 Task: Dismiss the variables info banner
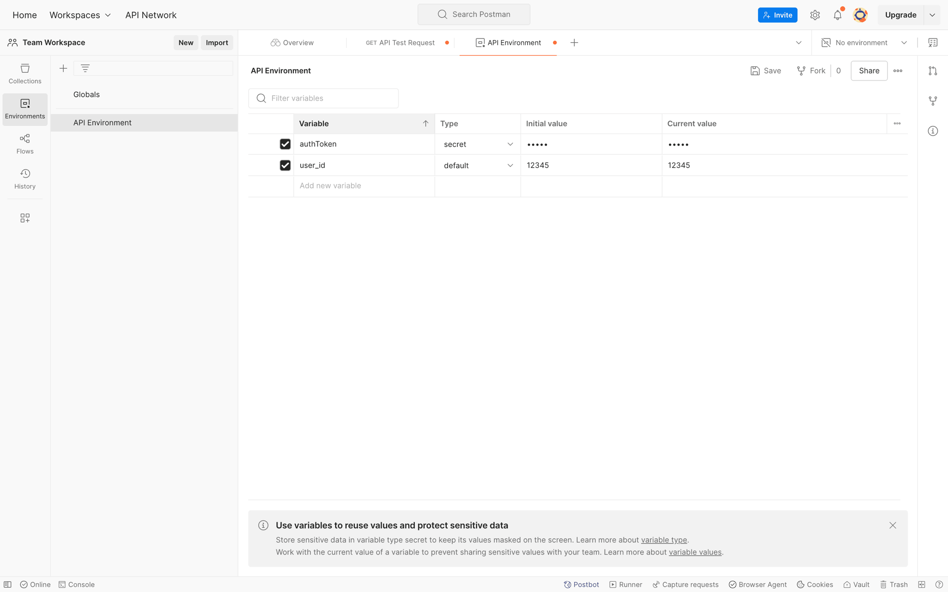point(893,525)
